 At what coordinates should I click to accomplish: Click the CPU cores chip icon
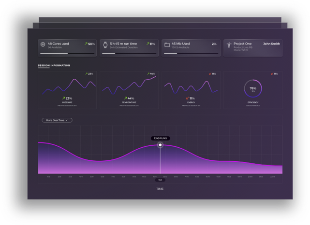coord(43,44)
